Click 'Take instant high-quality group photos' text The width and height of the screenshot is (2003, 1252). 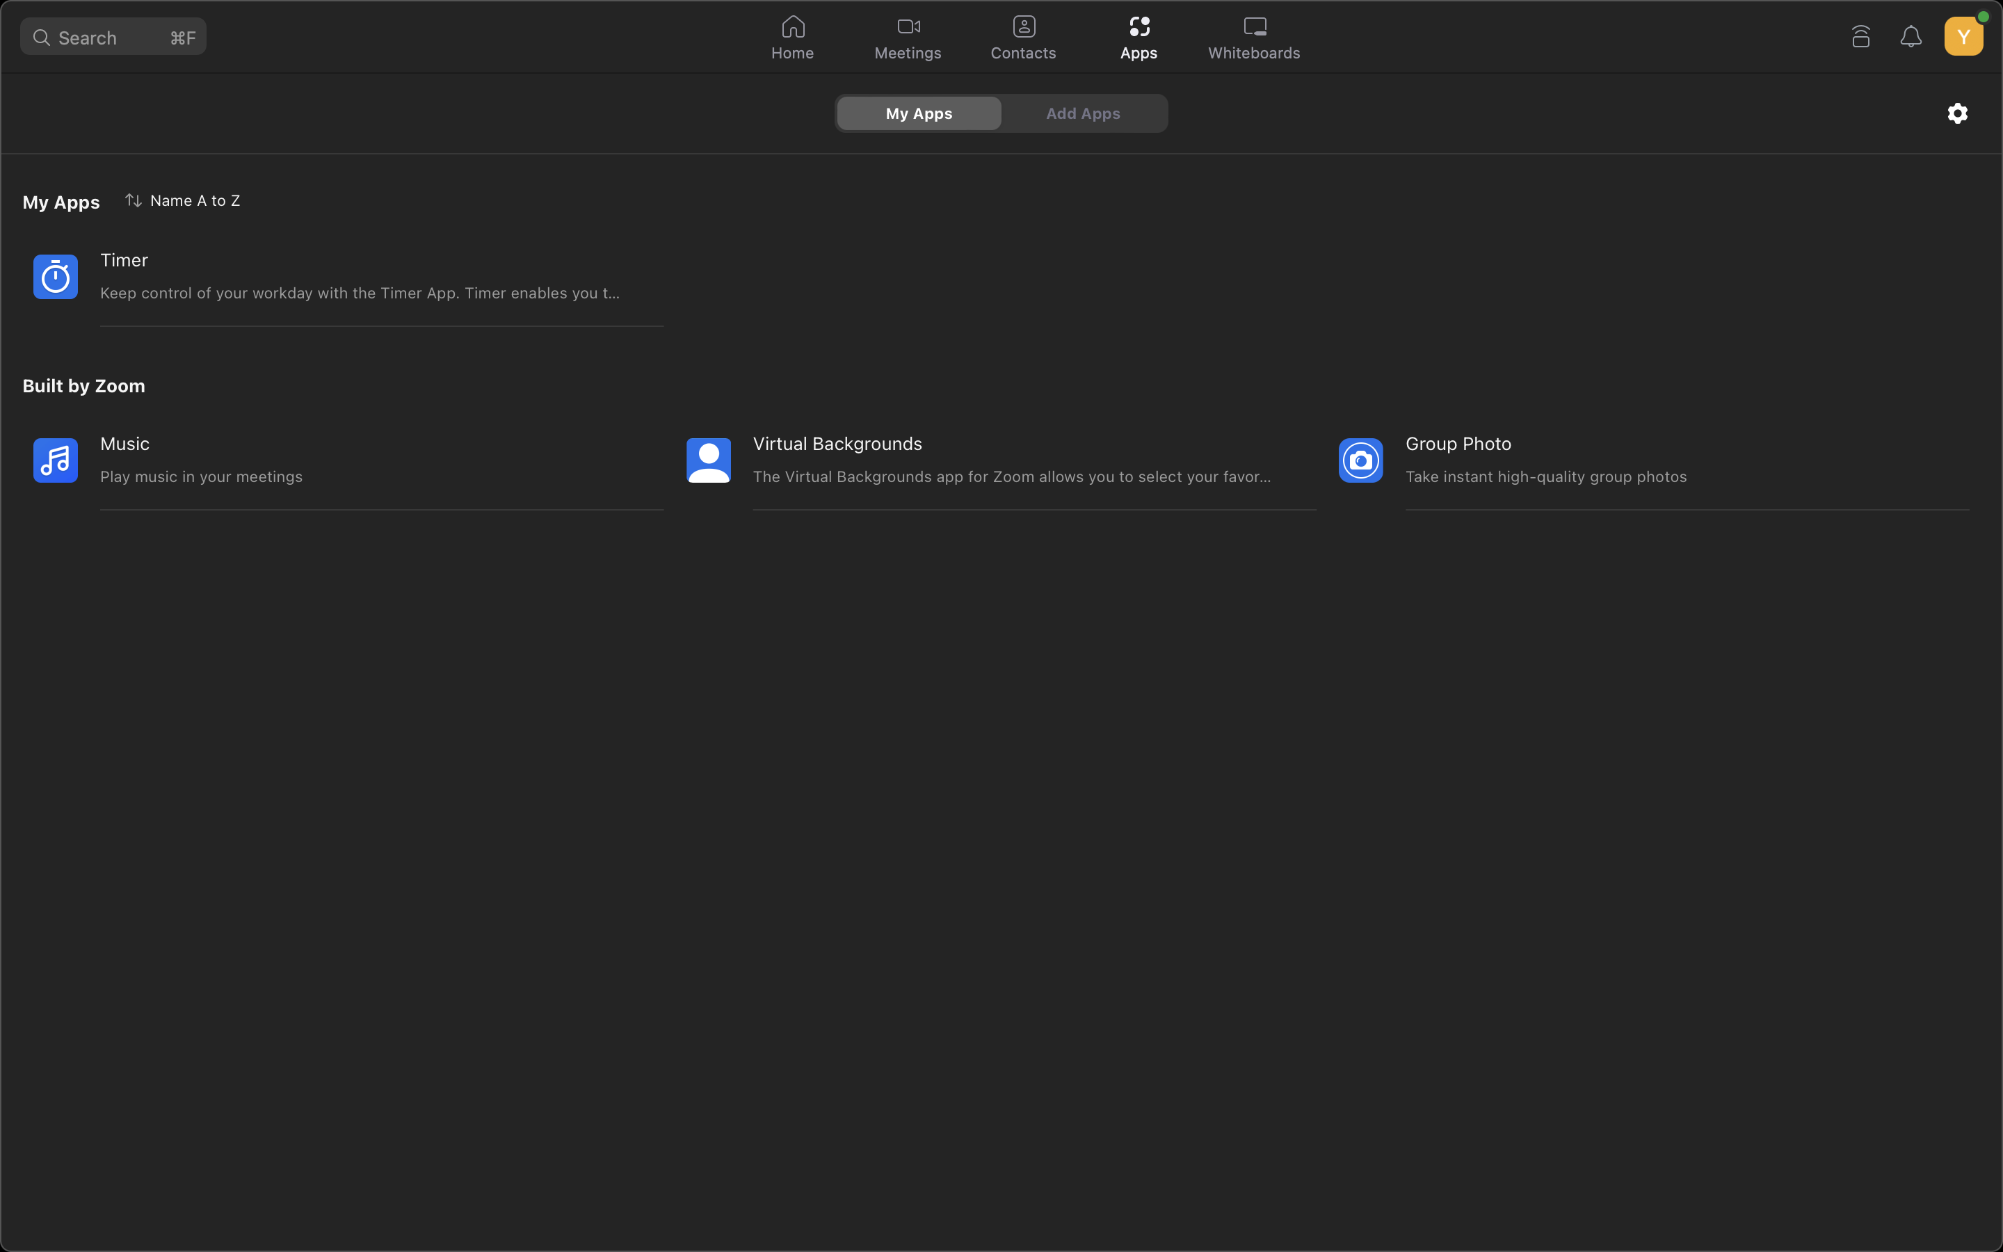pyautogui.click(x=1546, y=477)
